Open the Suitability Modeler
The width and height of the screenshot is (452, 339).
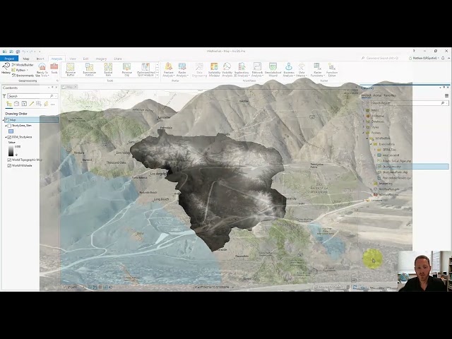[214, 70]
